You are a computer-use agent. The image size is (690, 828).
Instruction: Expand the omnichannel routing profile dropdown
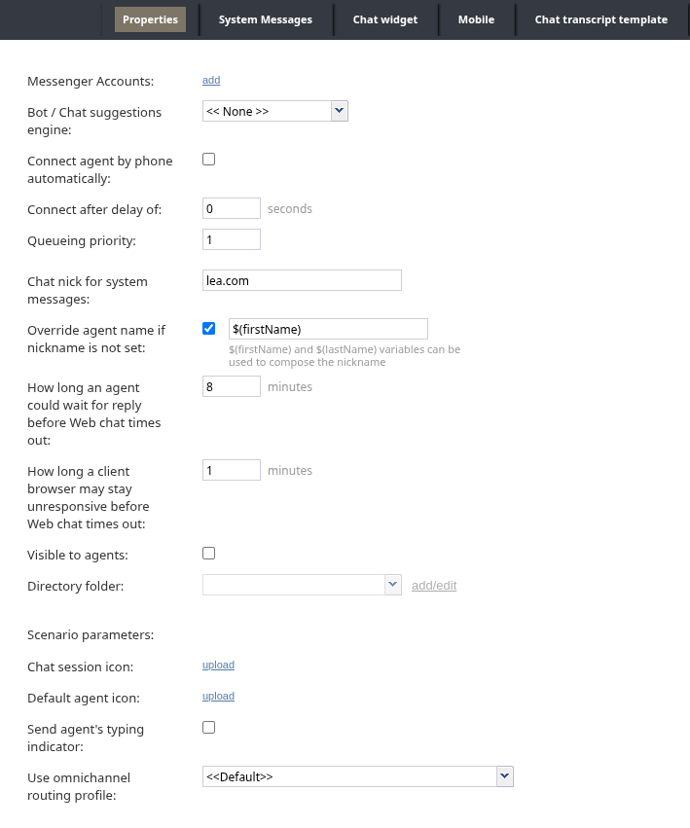click(357, 776)
